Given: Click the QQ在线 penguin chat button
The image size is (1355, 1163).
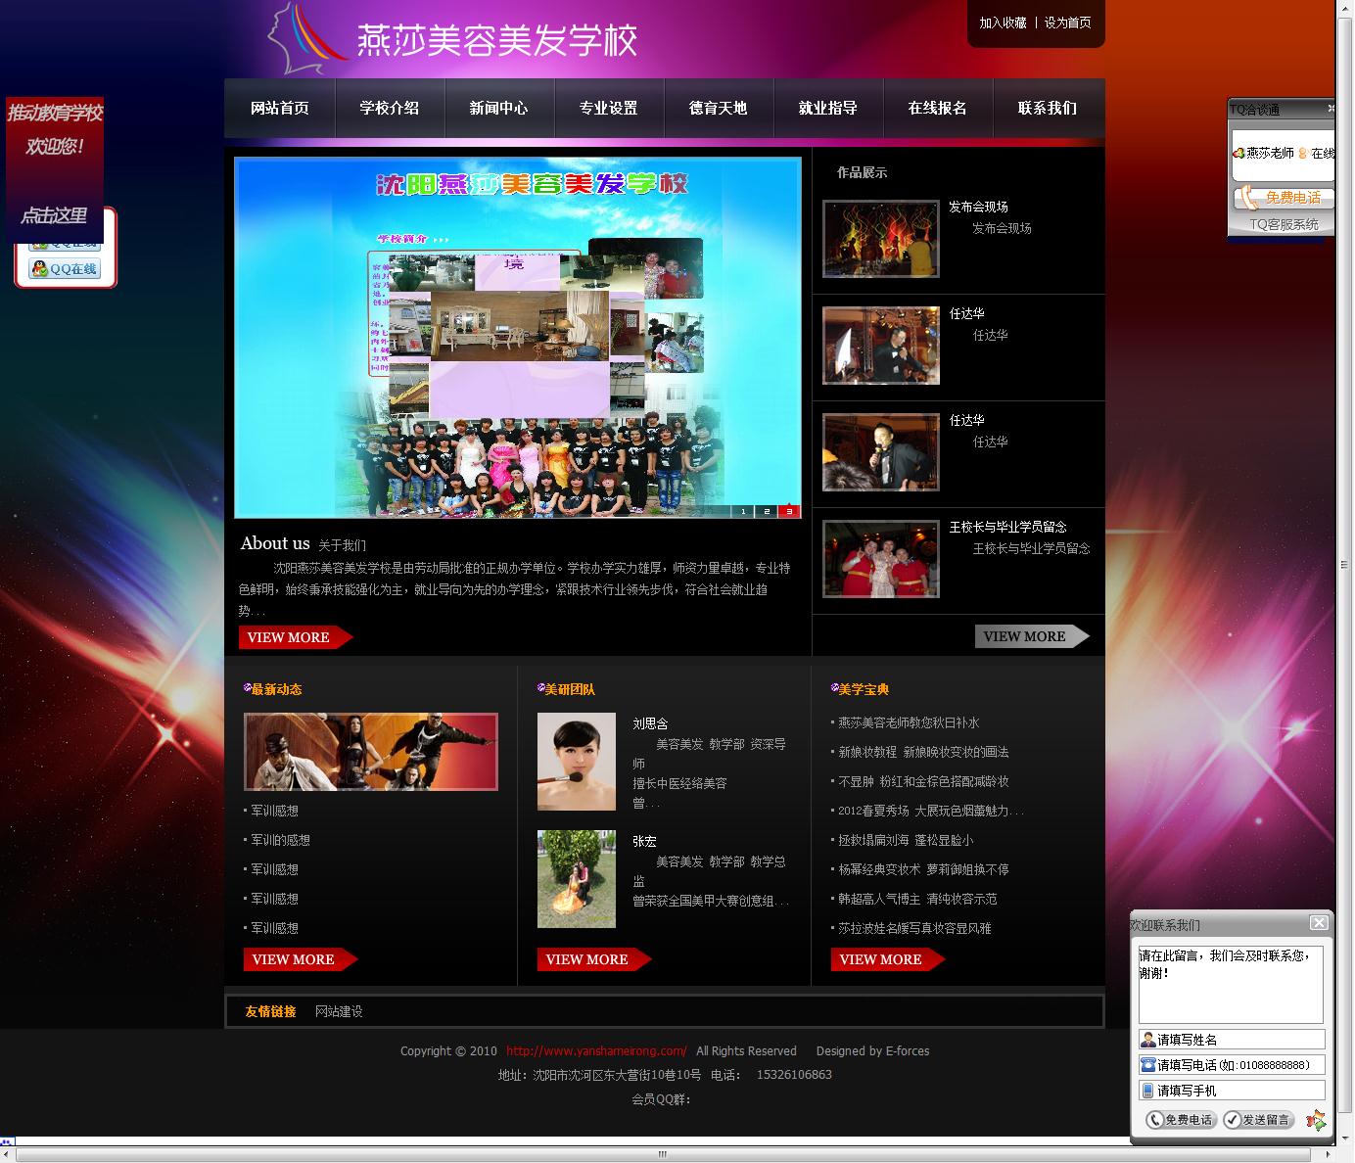Looking at the screenshot, I should [66, 269].
